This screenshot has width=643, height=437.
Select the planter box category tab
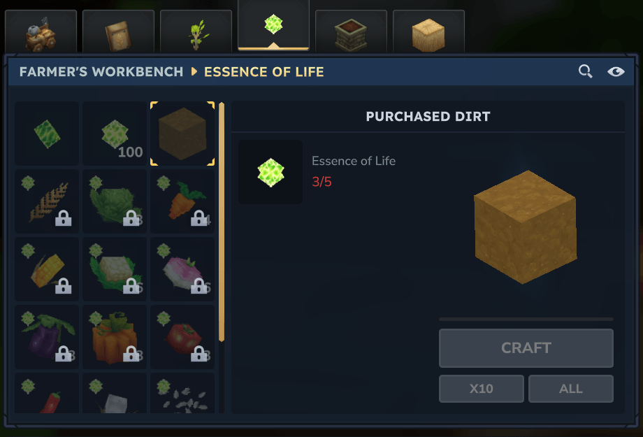[351, 31]
